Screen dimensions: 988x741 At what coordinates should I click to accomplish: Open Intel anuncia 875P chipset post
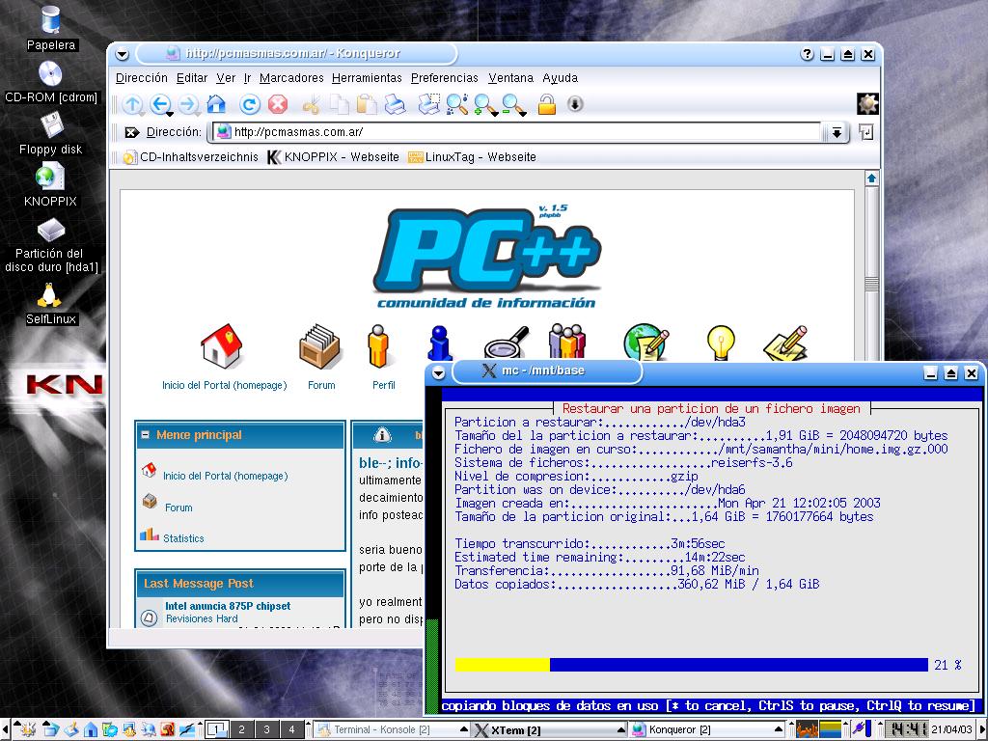pos(228,606)
